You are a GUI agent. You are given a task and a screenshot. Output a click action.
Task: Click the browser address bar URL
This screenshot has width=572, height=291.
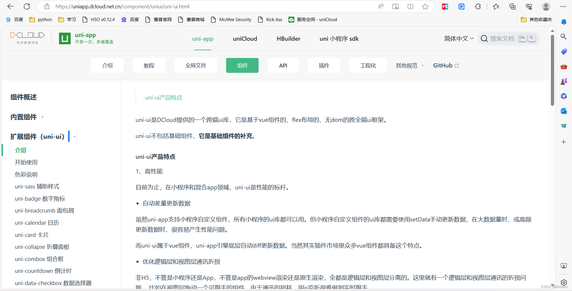122,7
